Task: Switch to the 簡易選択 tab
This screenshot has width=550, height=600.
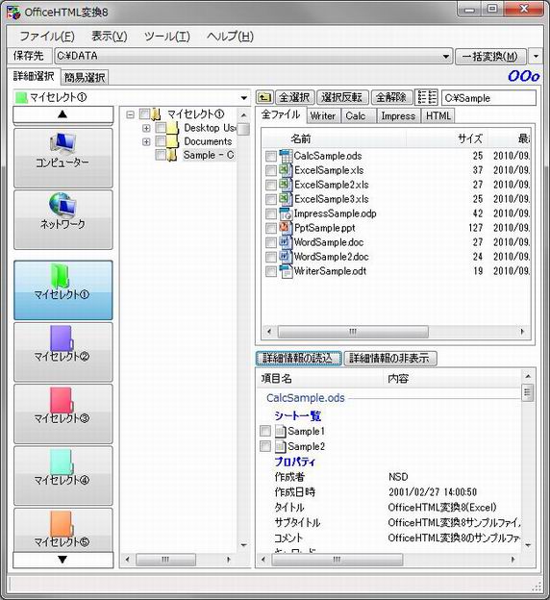Action: click(x=85, y=78)
